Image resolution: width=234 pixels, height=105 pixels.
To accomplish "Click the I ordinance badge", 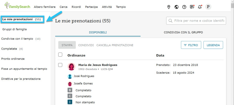I will [x=70, y=102].
